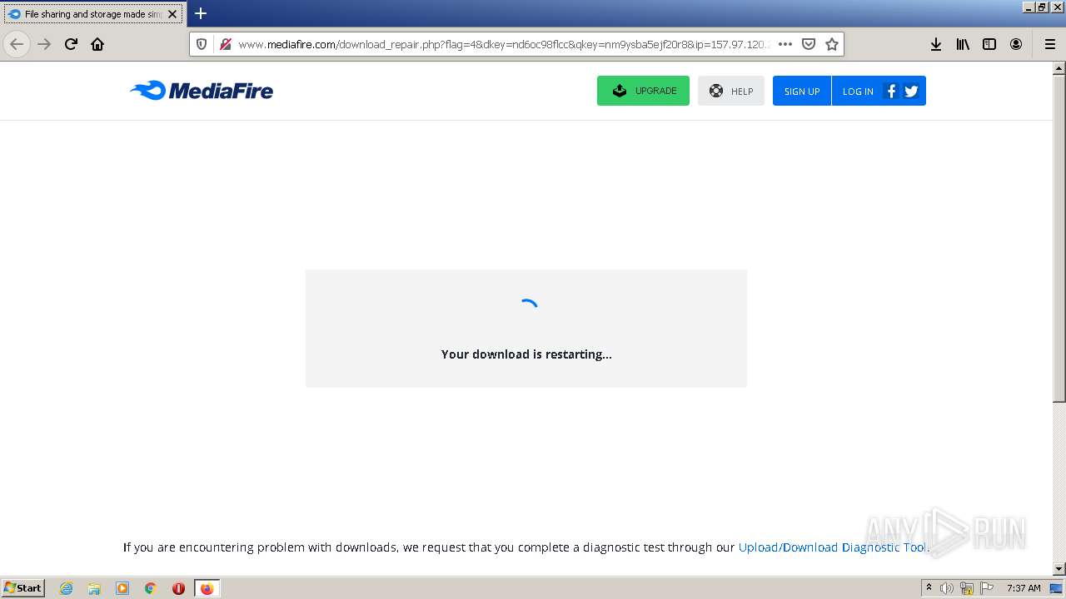Bookmark this page with the star icon
This screenshot has width=1066, height=599.
[831, 44]
